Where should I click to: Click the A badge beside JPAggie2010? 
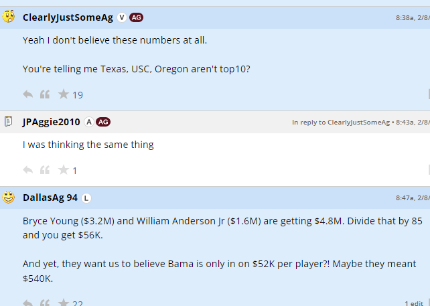pos(88,122)
